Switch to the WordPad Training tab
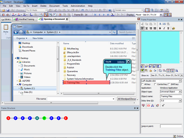 click(x=25, y=19)
